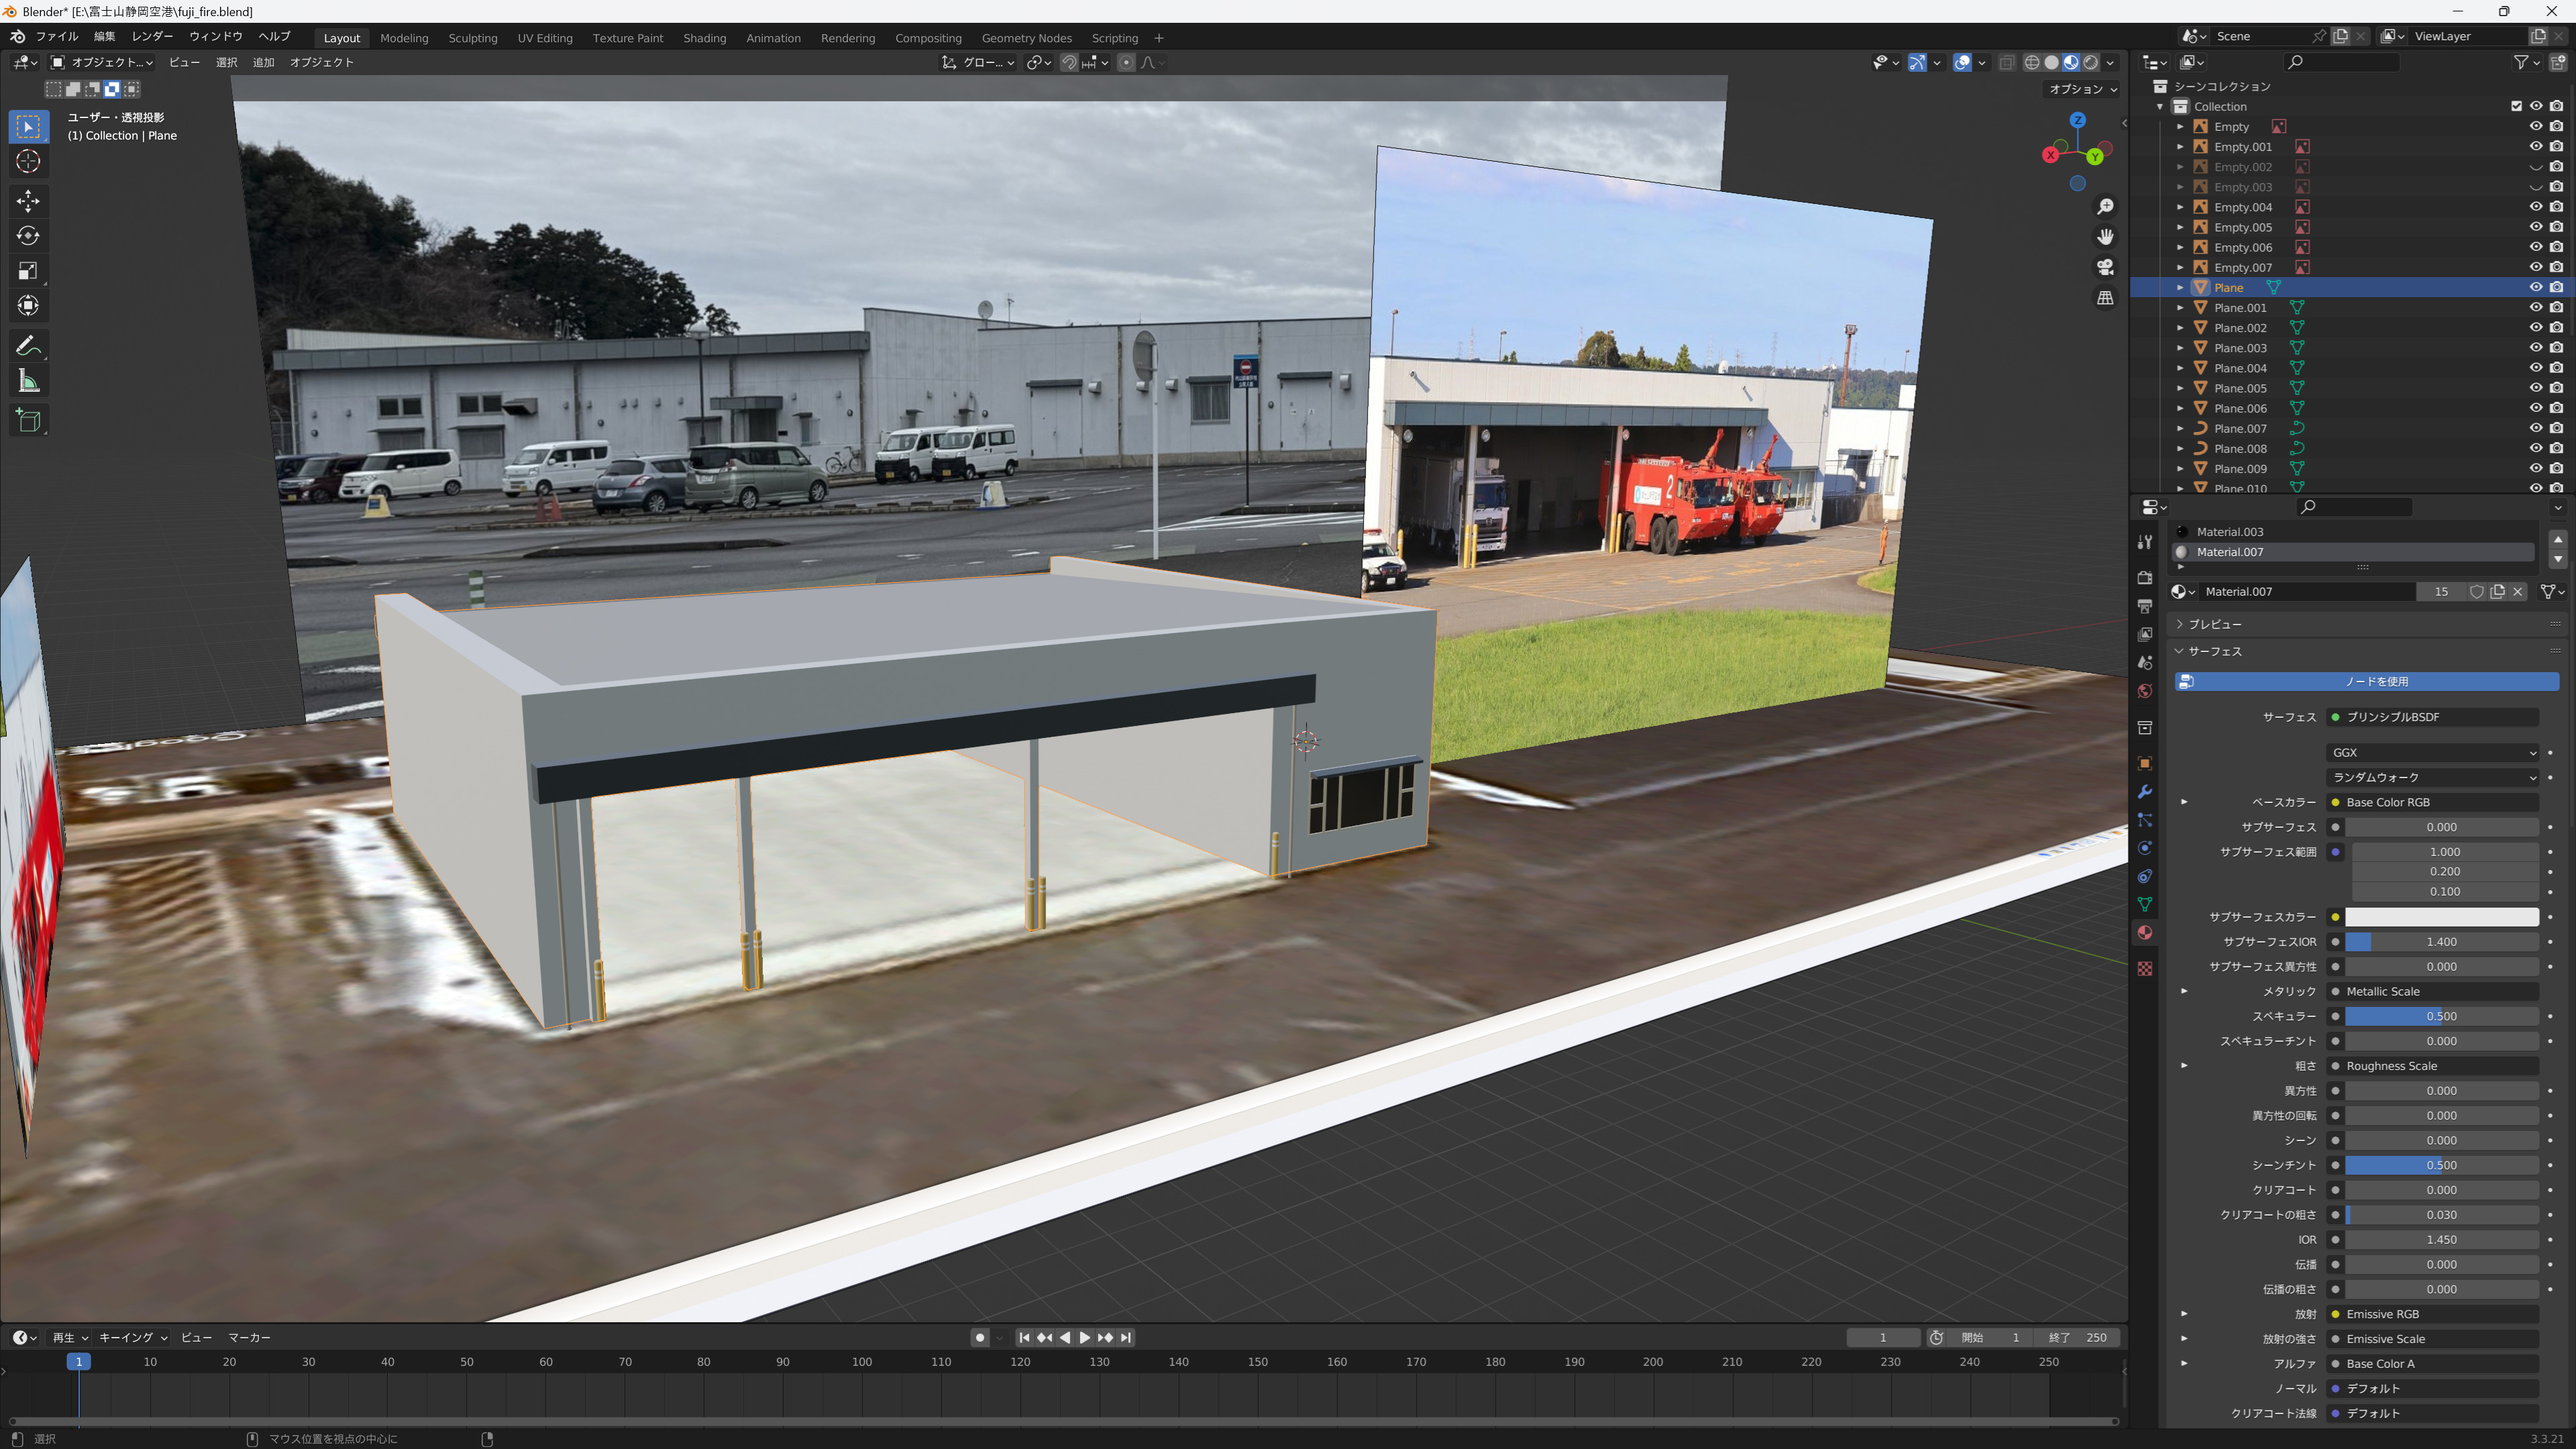
Task: Select the Add Cube tool
Action: tap(28, 421)
